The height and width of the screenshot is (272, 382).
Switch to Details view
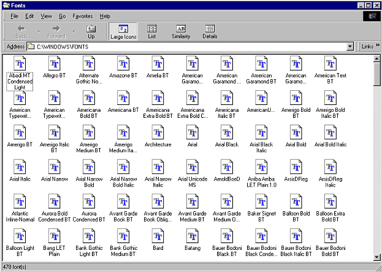(210, 31)
